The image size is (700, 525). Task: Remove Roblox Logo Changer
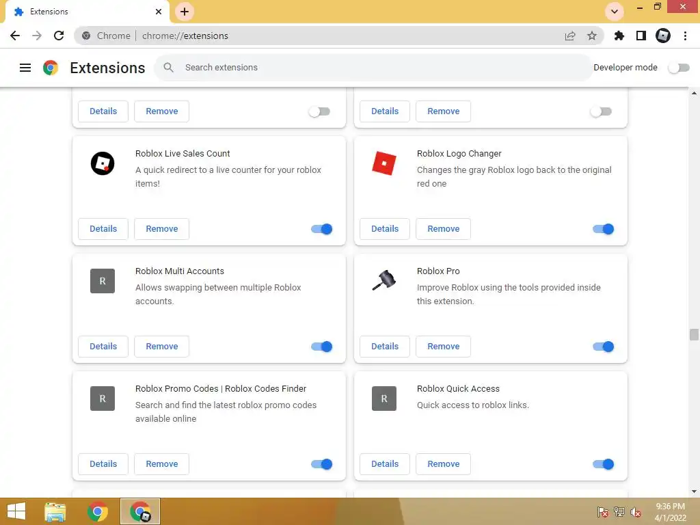(x=443, y=229)
